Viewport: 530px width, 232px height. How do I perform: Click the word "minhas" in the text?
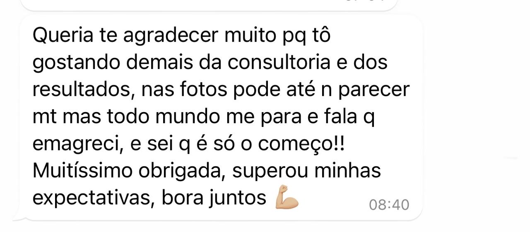(x=347, y=170)
